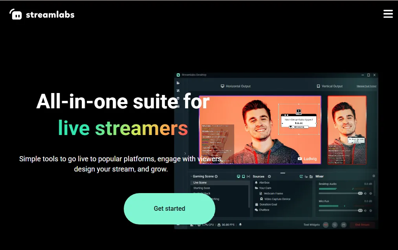
Task: Click the scene transition icon
Action: coord(248,177)
